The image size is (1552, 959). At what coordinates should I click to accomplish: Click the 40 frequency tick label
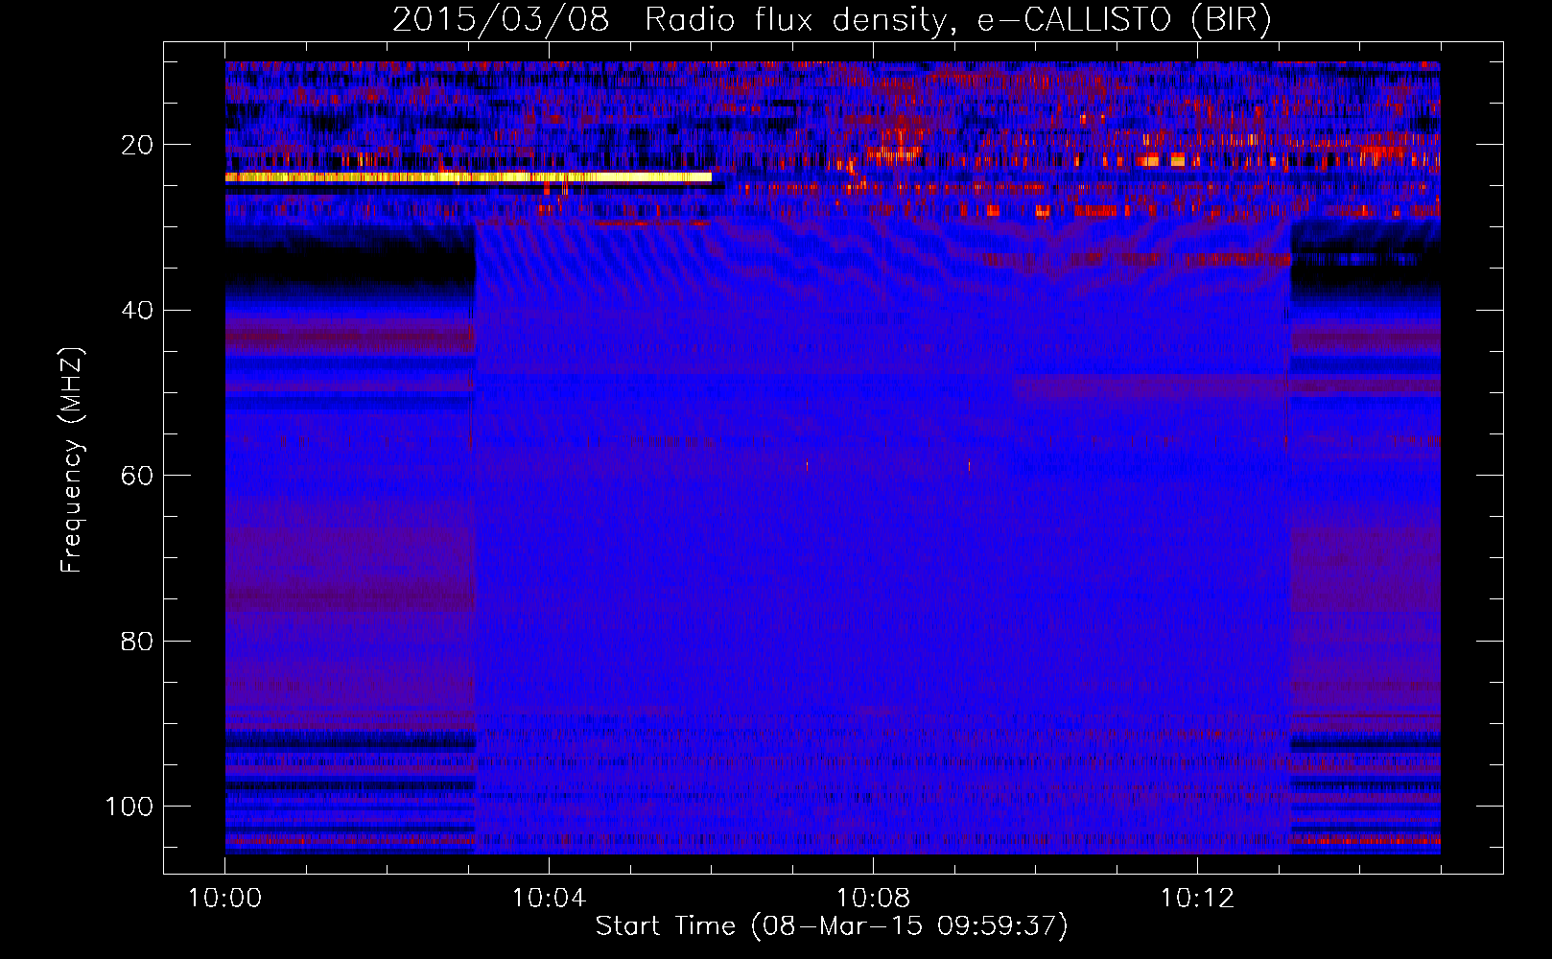coord(138,311)
